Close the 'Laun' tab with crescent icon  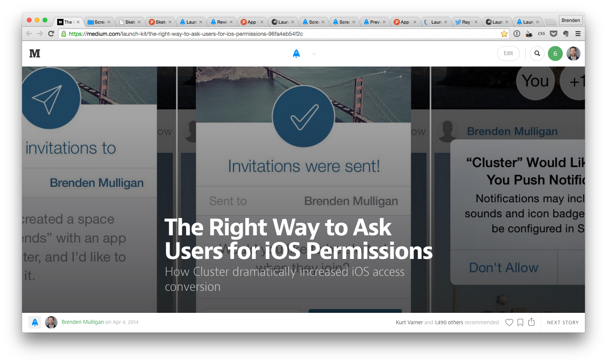[446, 22]
